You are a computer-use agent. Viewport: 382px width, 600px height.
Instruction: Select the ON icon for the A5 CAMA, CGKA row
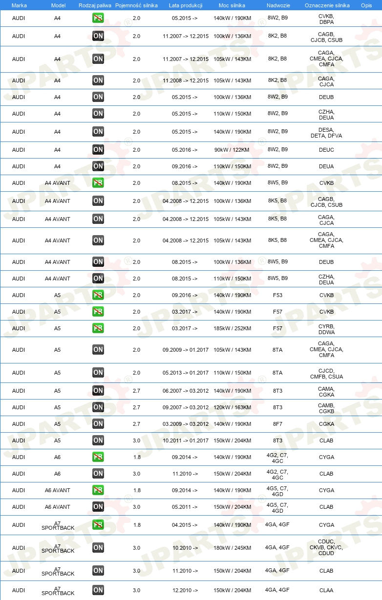pos(98,391)
